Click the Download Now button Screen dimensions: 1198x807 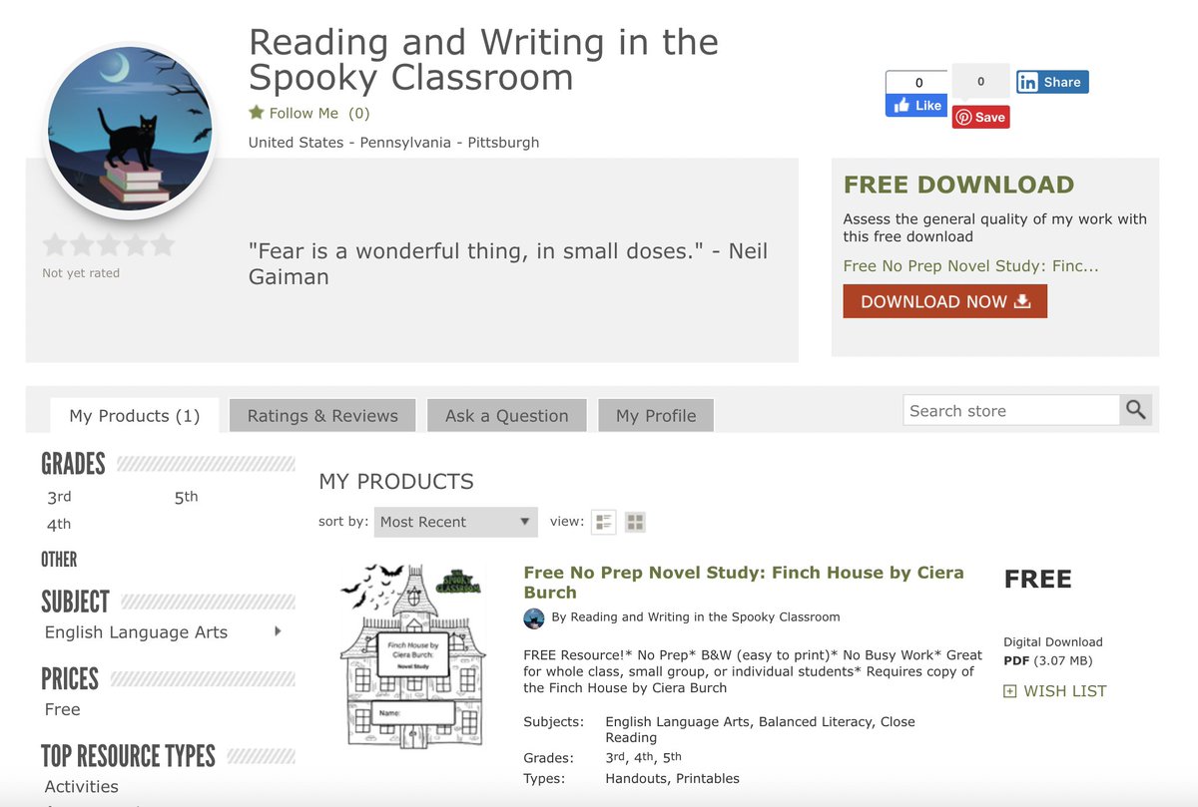coord(944,301)
